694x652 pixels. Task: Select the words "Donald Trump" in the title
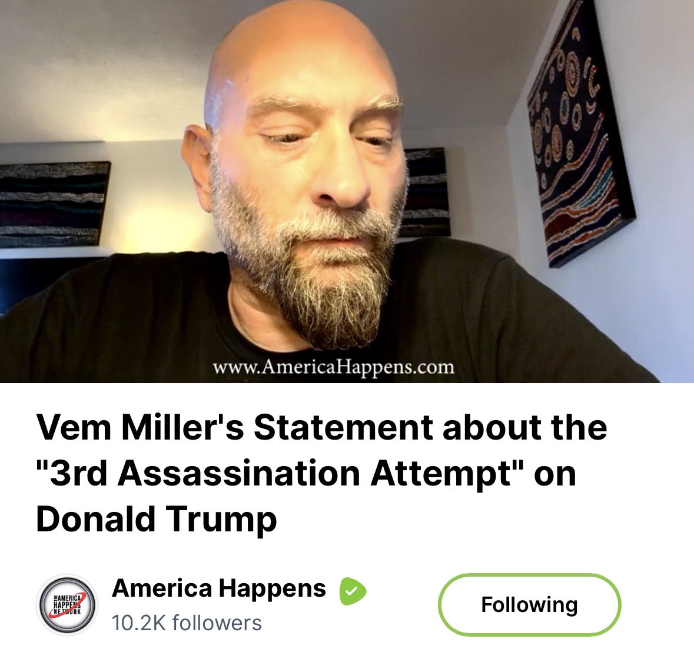point(156,518)
